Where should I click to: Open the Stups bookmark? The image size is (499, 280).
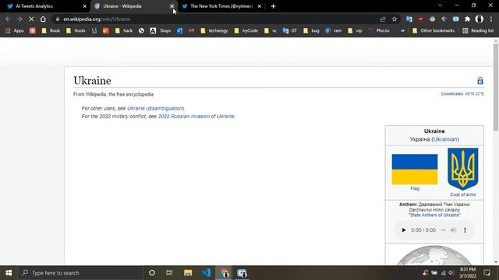(x=161, y=31)
